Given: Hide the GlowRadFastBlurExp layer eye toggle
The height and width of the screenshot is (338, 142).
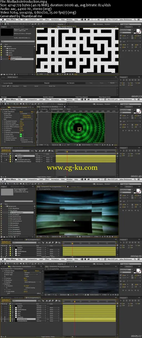Looking at the screenshot, I should [2, 160].
